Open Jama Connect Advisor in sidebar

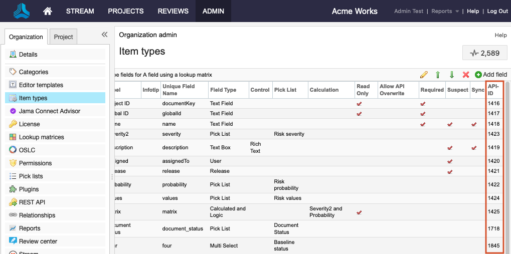point(49,111)
